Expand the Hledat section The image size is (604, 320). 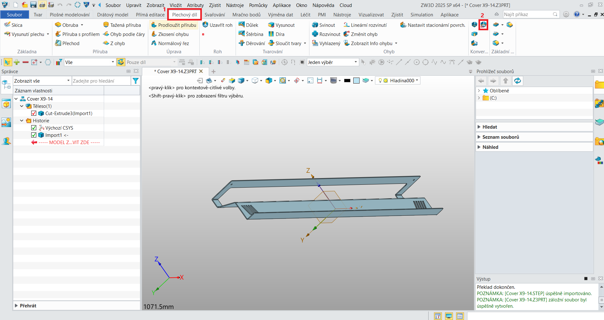(x=534, y=127)
